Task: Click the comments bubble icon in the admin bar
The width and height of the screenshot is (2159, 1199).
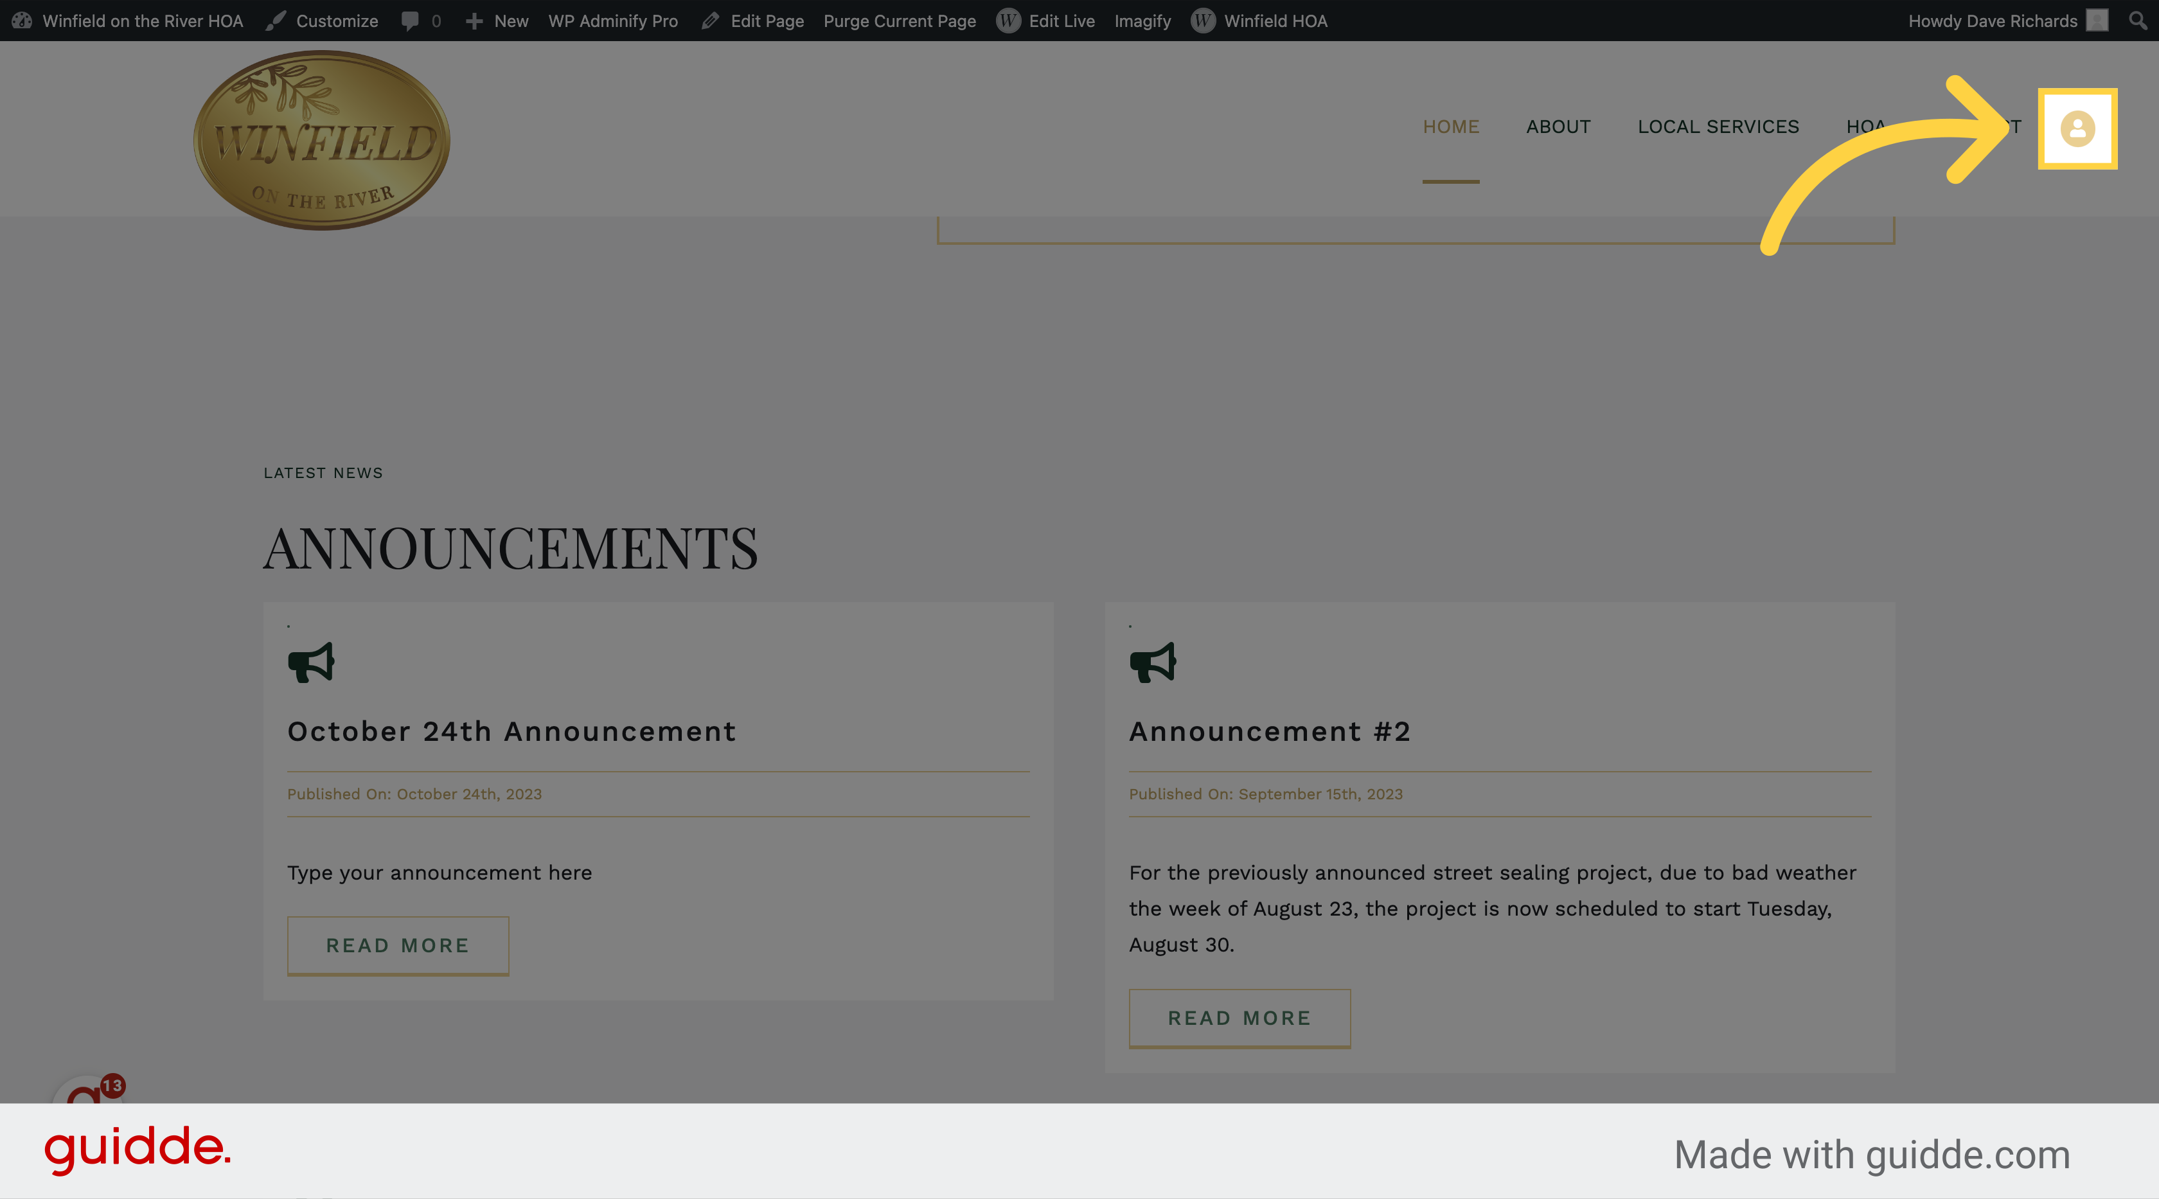Action: [x=410, y=21]
